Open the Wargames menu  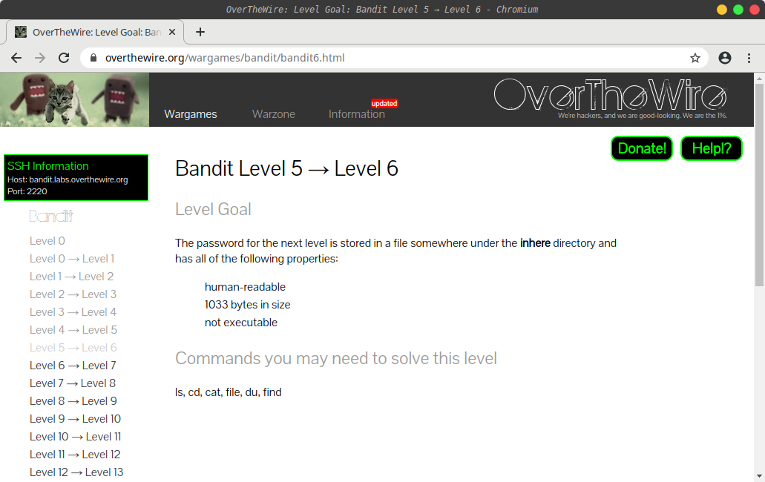click(191, 114)
